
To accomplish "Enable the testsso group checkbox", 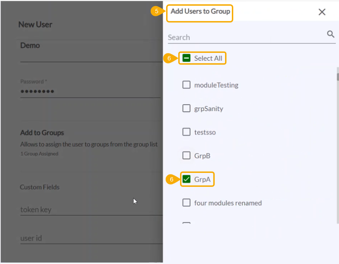I will click(186, 132).
